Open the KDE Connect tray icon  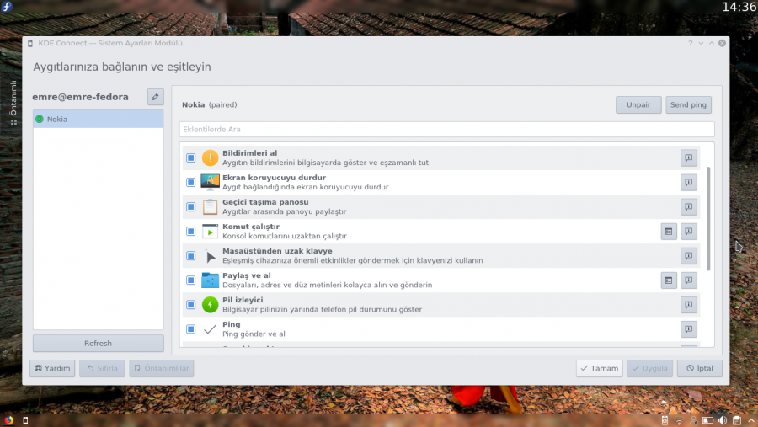[x=665, y=420]
